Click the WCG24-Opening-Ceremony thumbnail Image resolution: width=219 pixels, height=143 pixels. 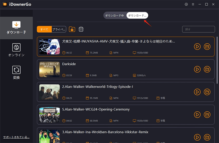click(x=50, y=115)
